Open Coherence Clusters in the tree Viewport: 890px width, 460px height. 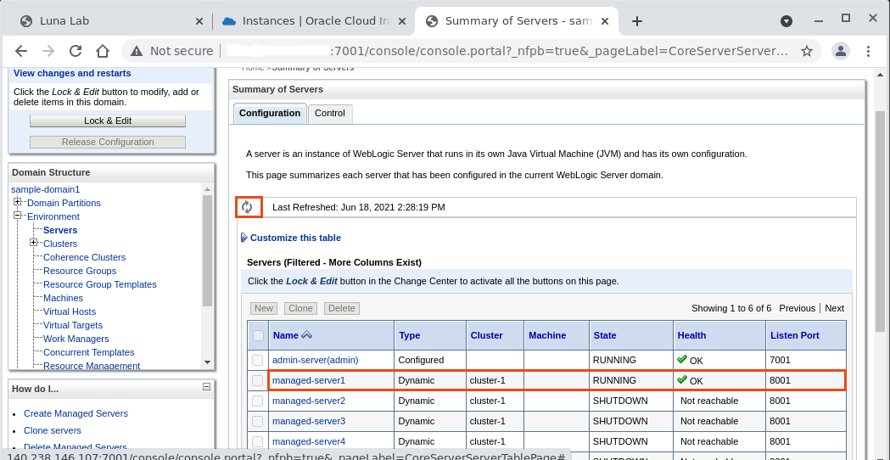[85, 257]
